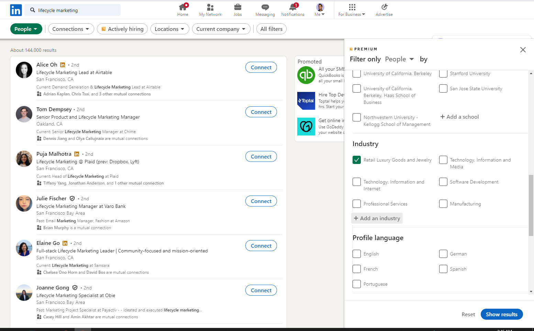Connect with Puja Malhotra
The height and width of the screenshot is (331, 534).
tap(261, 156)
